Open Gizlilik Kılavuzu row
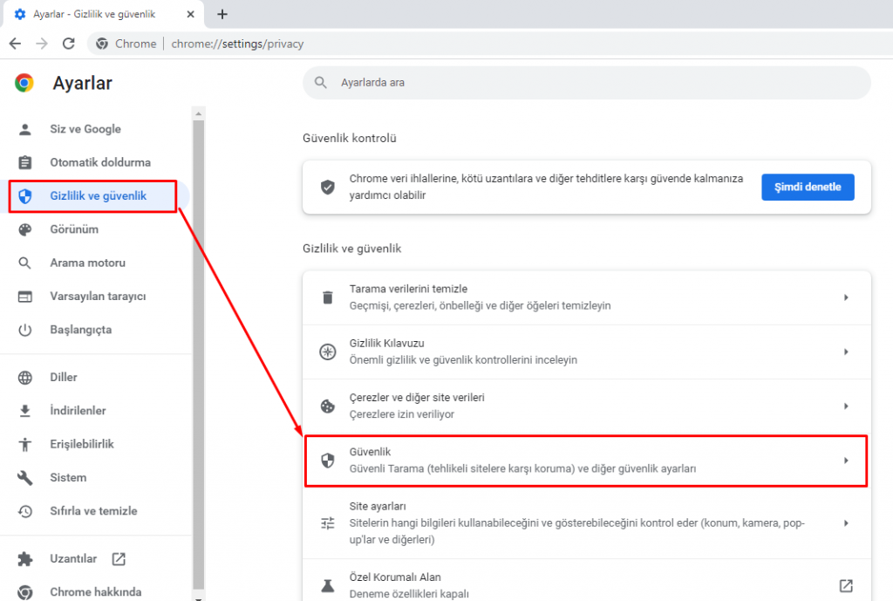893x601 pixels. pyautogui.click(x=587, y=352)
